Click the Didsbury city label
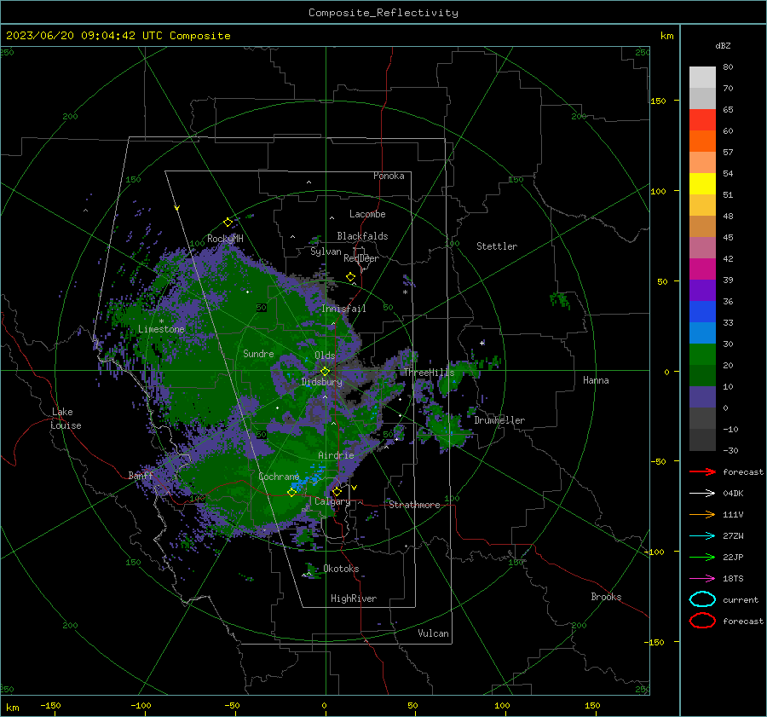 point(321,382)
